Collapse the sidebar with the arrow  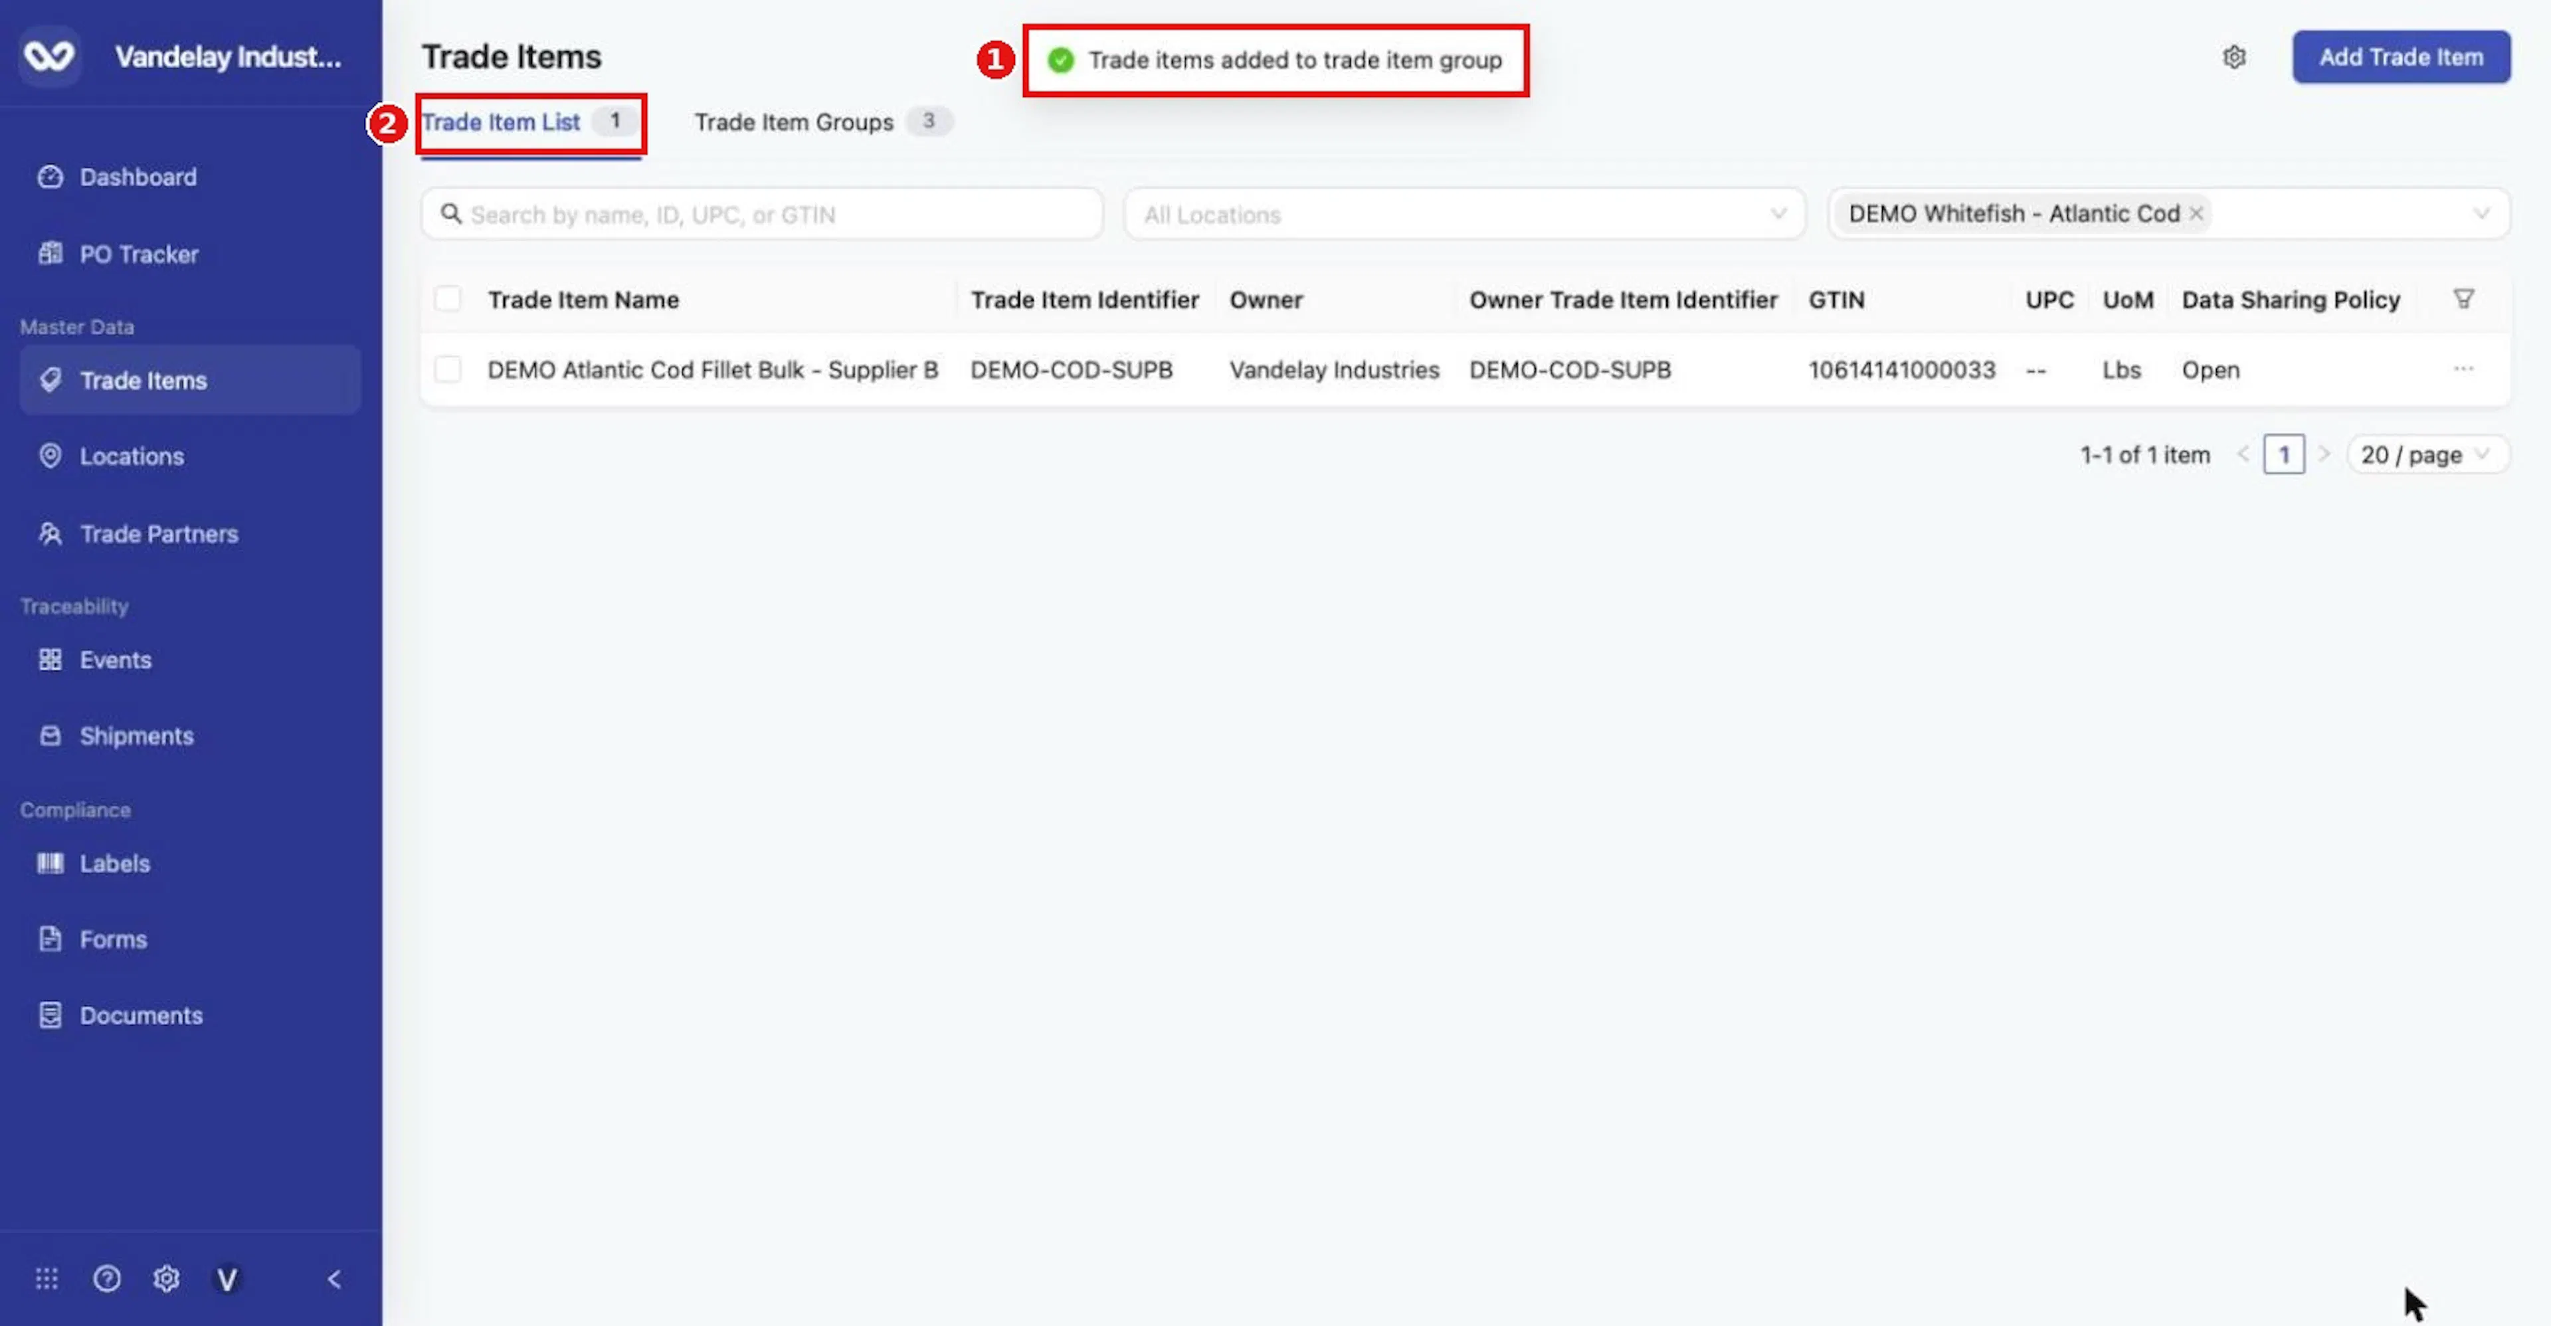pyautogui.click(x=335, y=1278)
